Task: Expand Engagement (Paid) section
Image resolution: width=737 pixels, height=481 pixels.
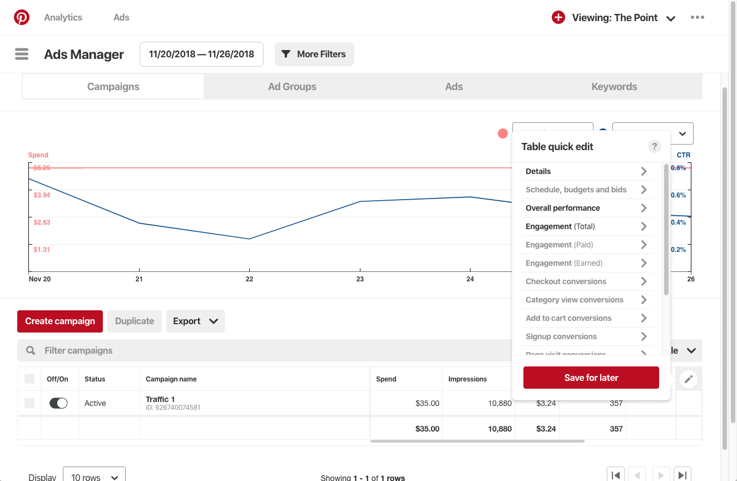Action: coord(586,245)
